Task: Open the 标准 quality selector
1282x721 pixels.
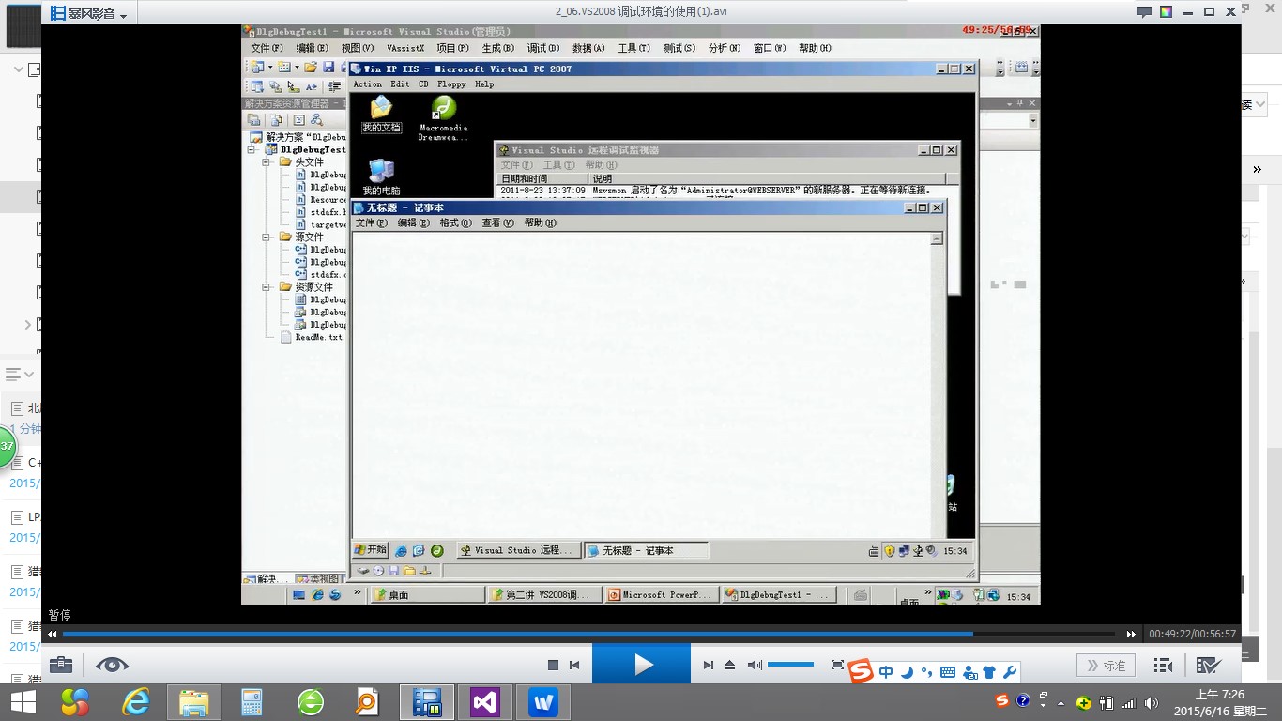Action: pos(1106,666)
